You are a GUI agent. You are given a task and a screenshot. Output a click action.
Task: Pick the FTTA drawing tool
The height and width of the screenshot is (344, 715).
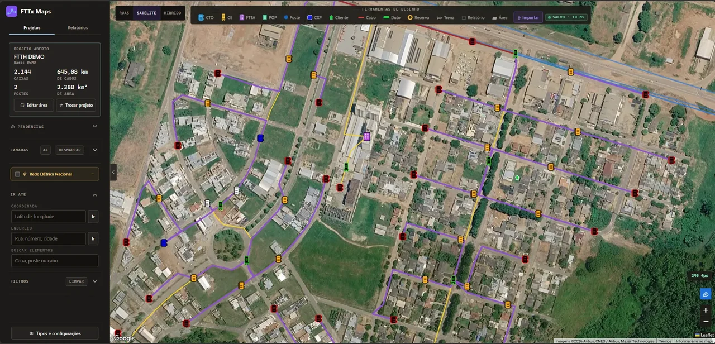point(247,17)
